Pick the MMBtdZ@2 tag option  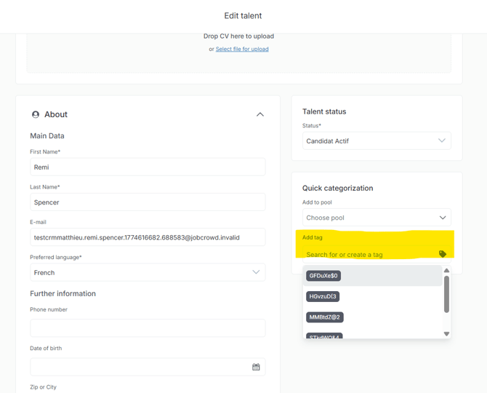[324, 317]
